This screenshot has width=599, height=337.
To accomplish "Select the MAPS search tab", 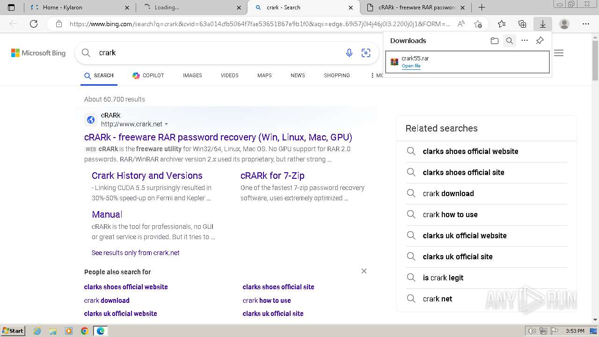I will click(x=264, y=75).
